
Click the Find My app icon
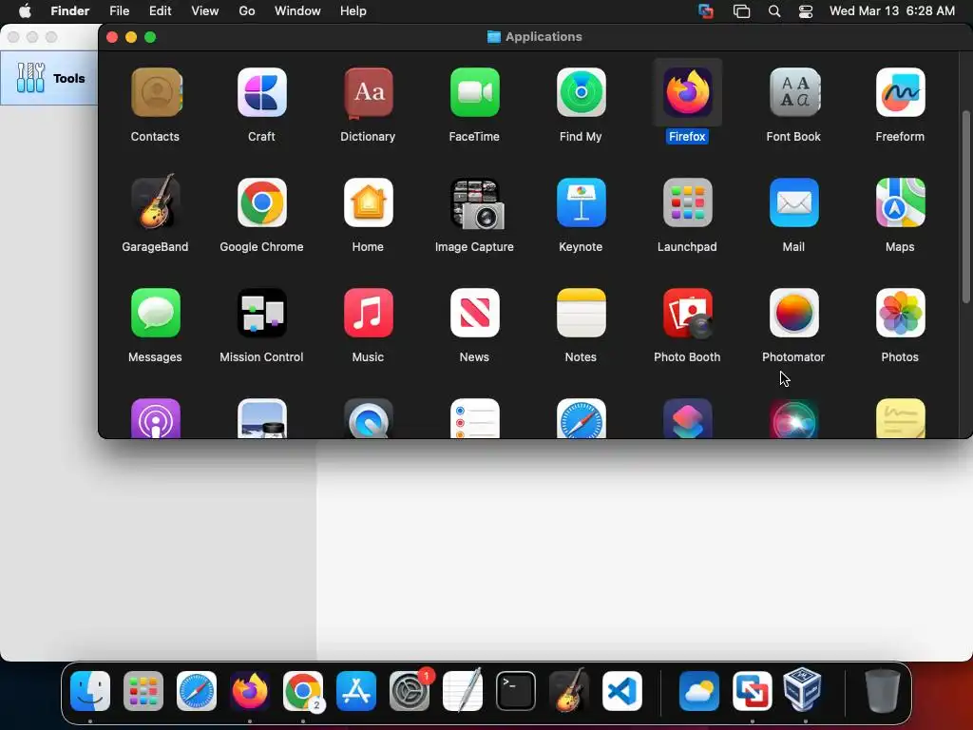[581, 92]
